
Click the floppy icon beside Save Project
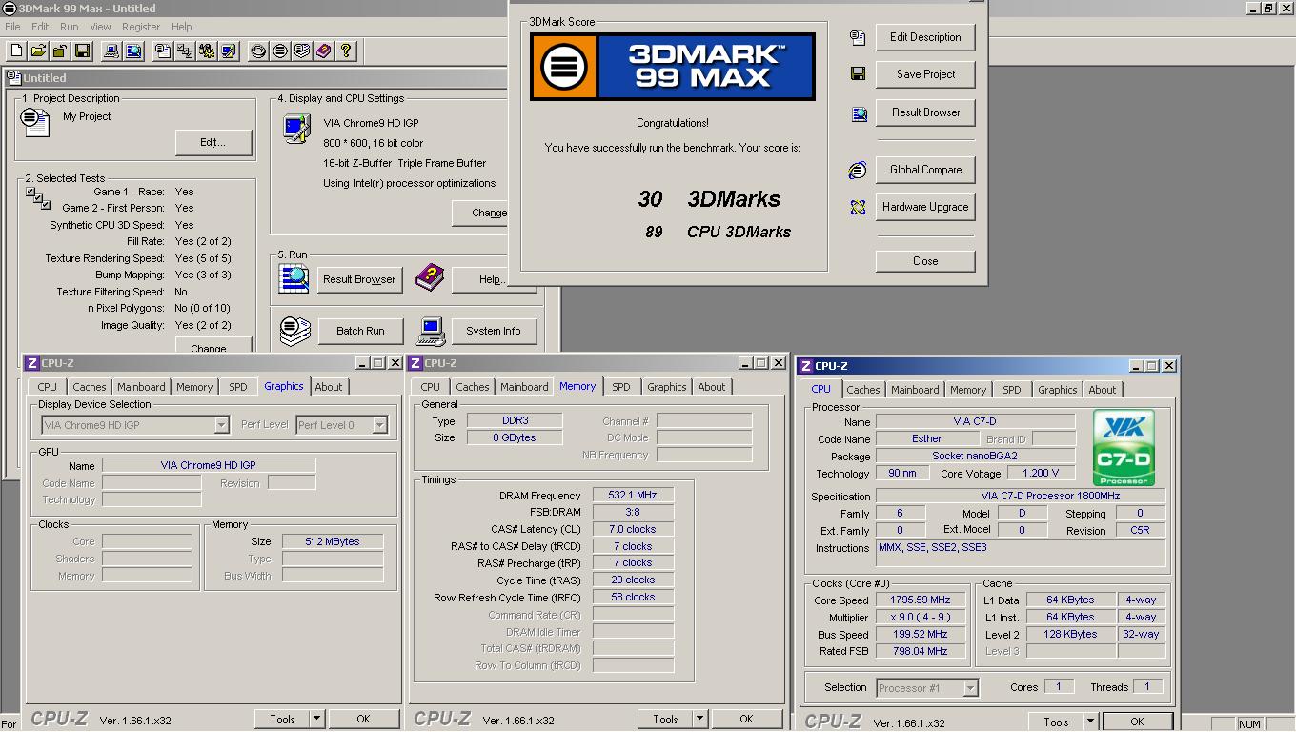pos(858,73)
